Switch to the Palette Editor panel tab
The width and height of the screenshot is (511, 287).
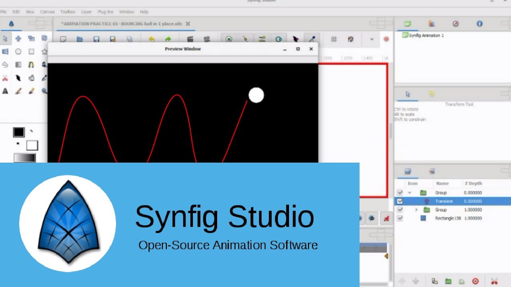tap(432, 24)
